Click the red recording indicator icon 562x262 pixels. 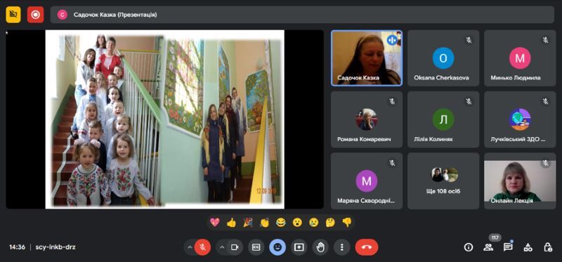[36, 15]
